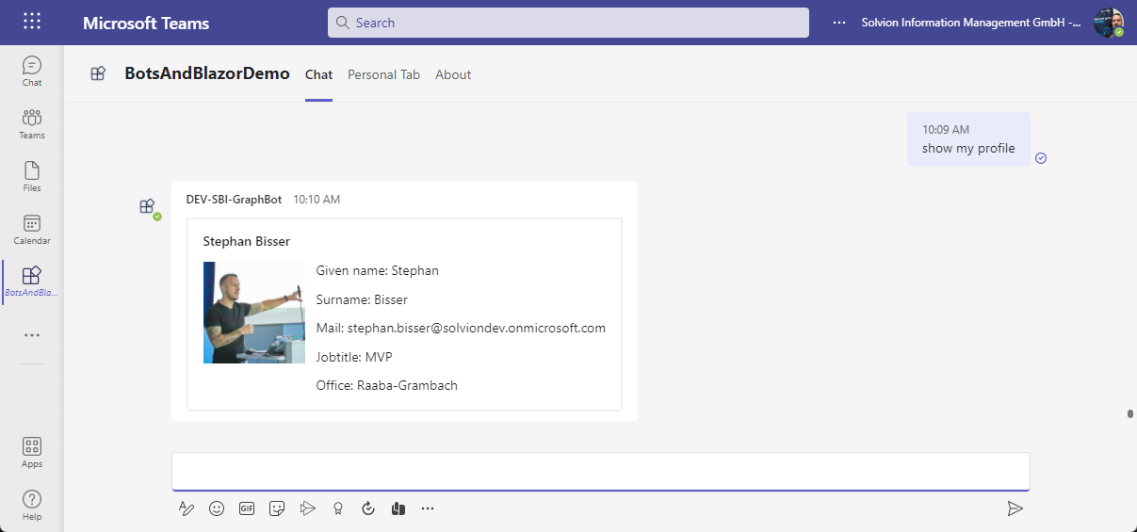This screenshot has width=1137, height=532.
Task: Click the Microsoft Teams title
Action: pyautogui.click(x=146, y=23)
